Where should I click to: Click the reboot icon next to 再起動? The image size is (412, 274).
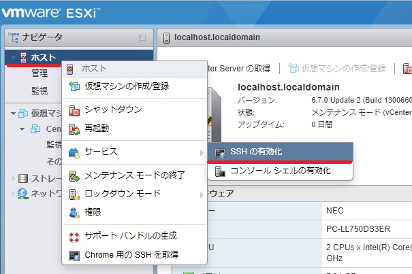pyautogui.click(x=74, y=129)
